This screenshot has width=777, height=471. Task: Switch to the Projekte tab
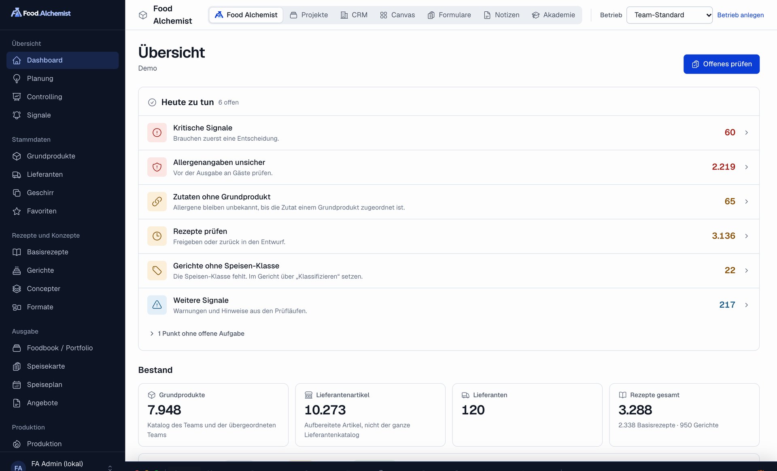[x=309, y=15]
